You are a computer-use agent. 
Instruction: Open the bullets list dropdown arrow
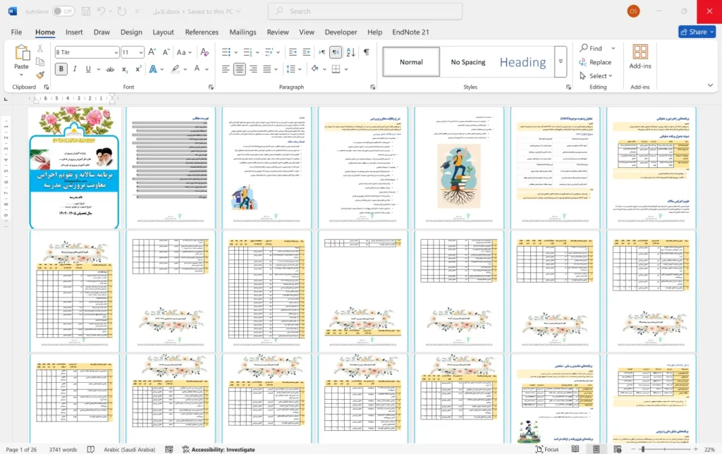235,52
